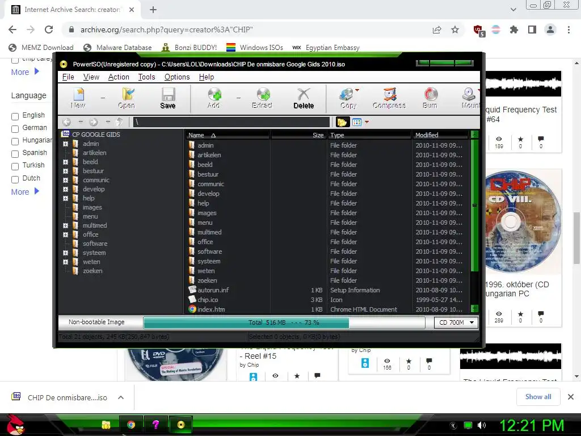Open the Malware Database bookmark
This screenshot has height=436, width=581.
coord(117,48)
